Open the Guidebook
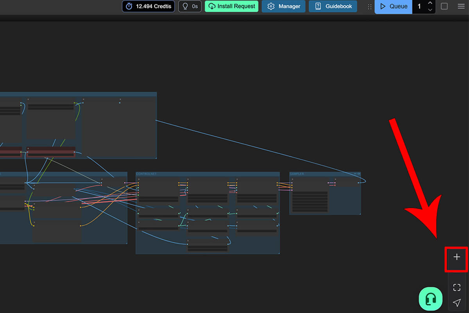469x313 pixels. (333, 6)
